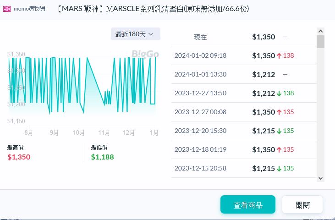This screenshot has width=335, height=220.
Task: Click the down arrow on 2023-12-15 20:58 row
Action: point(279,168)
